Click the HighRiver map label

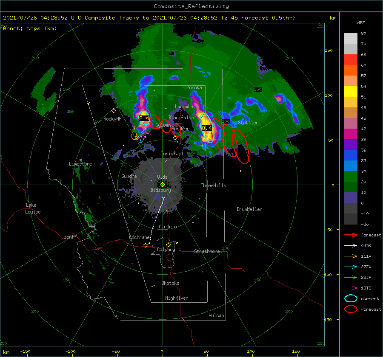pos(177,298)
